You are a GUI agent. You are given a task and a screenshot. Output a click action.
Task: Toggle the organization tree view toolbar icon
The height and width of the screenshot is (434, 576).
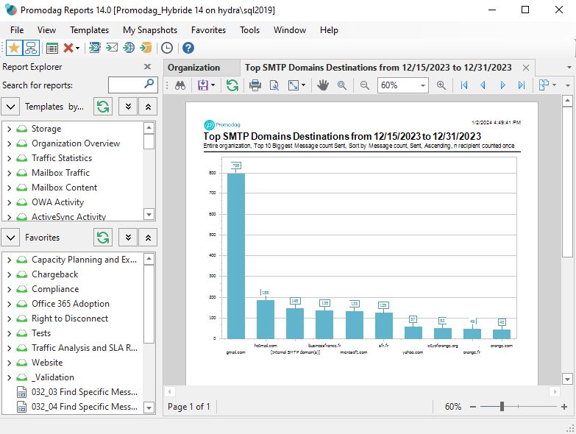point(31,48)
